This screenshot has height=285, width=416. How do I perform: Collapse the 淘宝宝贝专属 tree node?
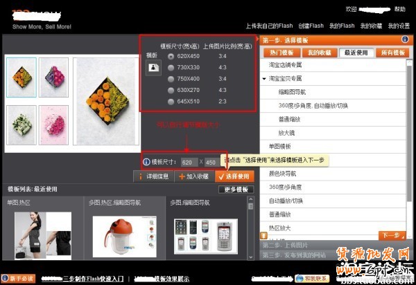click(x=265, y=79)
